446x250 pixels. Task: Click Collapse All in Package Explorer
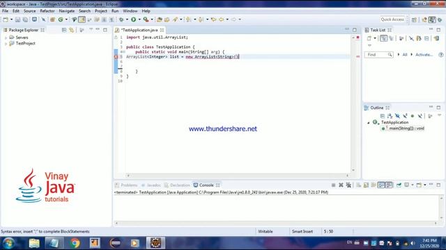64,30
